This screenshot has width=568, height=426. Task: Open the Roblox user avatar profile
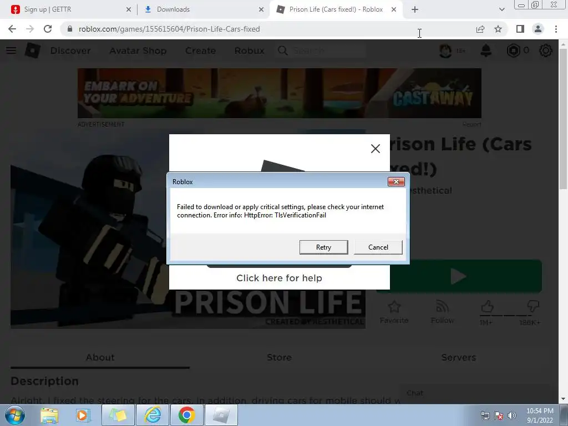click(x=445, y=50)
